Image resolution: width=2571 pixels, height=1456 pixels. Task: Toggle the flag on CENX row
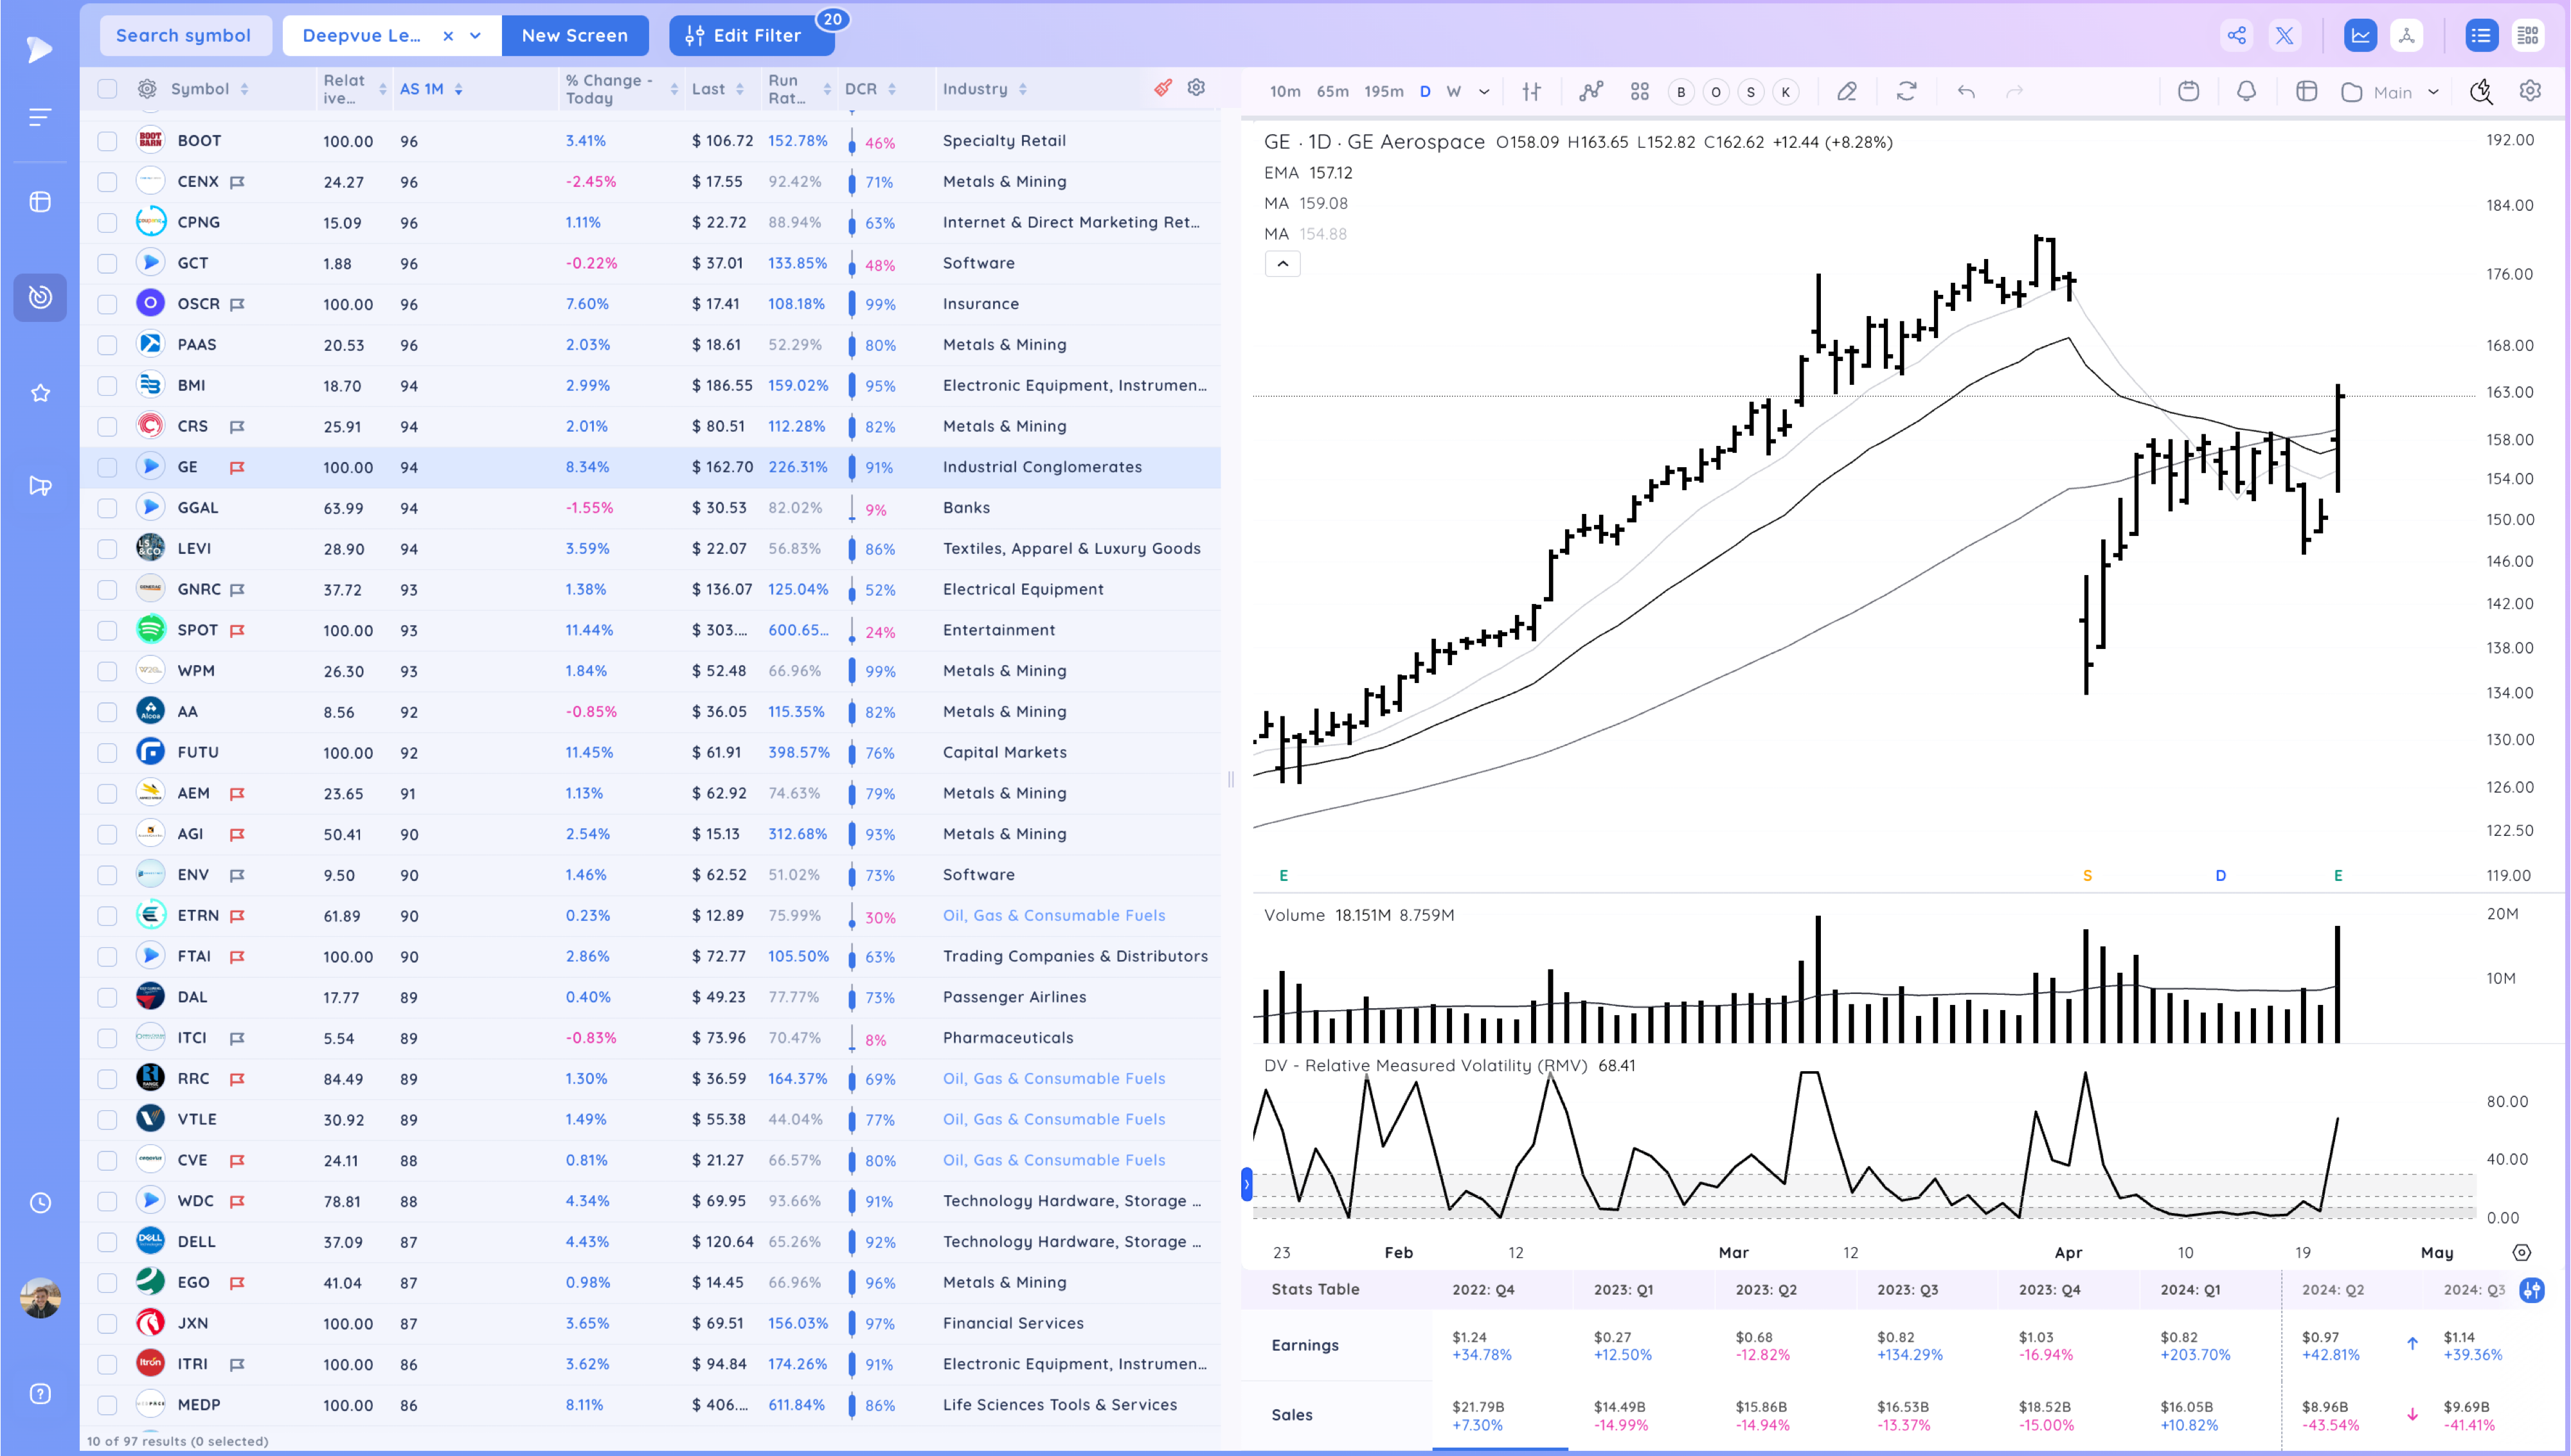pyautogui.click(x=237, y=182)
